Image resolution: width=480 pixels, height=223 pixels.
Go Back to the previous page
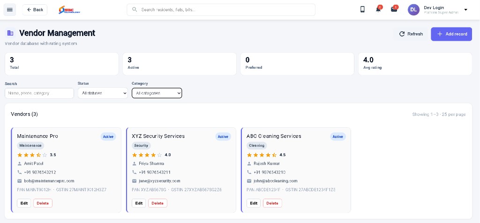(35, 10)
